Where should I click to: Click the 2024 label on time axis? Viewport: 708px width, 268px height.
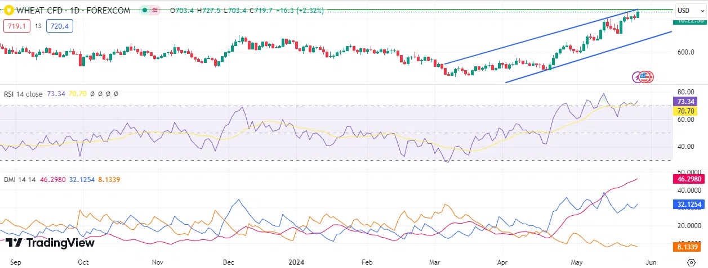[x=296, y=262]
